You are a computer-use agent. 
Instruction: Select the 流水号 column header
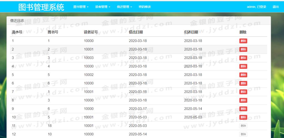17,32
